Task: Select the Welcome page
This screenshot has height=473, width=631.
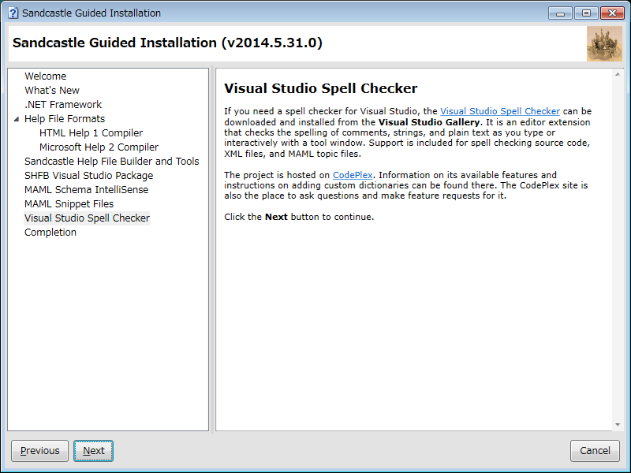Action: point(46,76)
